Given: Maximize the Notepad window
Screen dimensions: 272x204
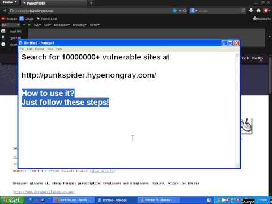Looking at the screenshot, I should point(230,43).
